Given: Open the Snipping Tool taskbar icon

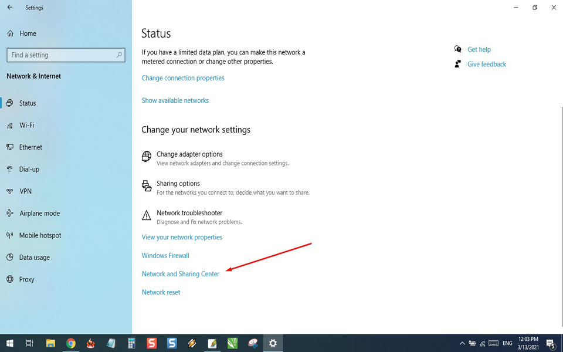Looking at the screenshot, I should tap(253, 343).
